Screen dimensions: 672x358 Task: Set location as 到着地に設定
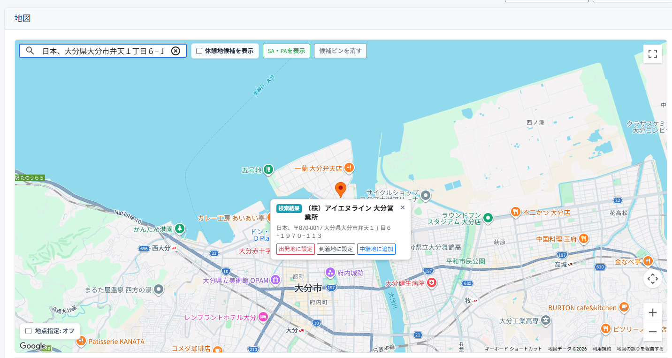click(x=336, y=249)
